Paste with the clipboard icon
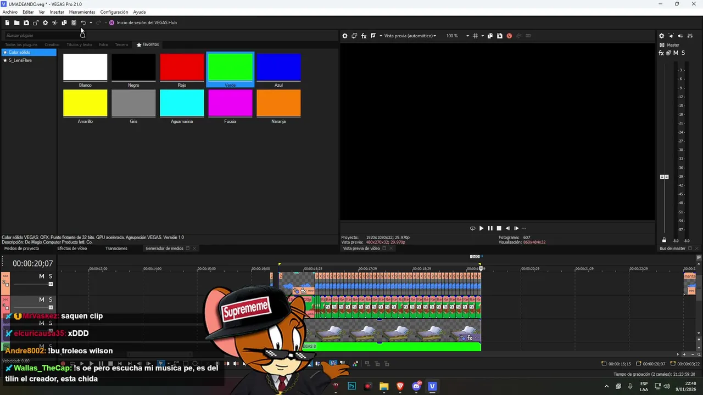Image resolution: width=703 pixels, height=395 pixels. click(74, 22)
